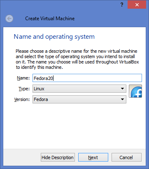Click the 'Type:' label
Screen dimensions: 149x169
[24, 89]
